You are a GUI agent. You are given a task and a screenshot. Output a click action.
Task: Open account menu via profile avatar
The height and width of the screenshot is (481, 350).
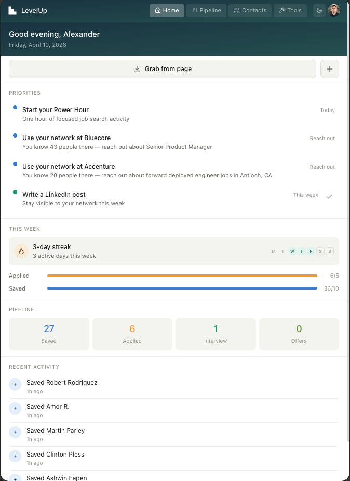334,10
